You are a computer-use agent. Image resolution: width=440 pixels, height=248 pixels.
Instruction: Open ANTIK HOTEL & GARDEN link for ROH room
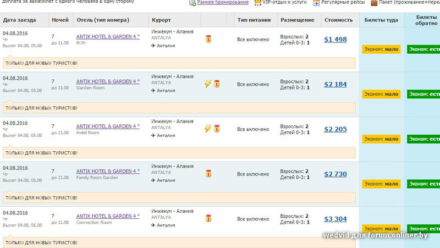point(108,36)
